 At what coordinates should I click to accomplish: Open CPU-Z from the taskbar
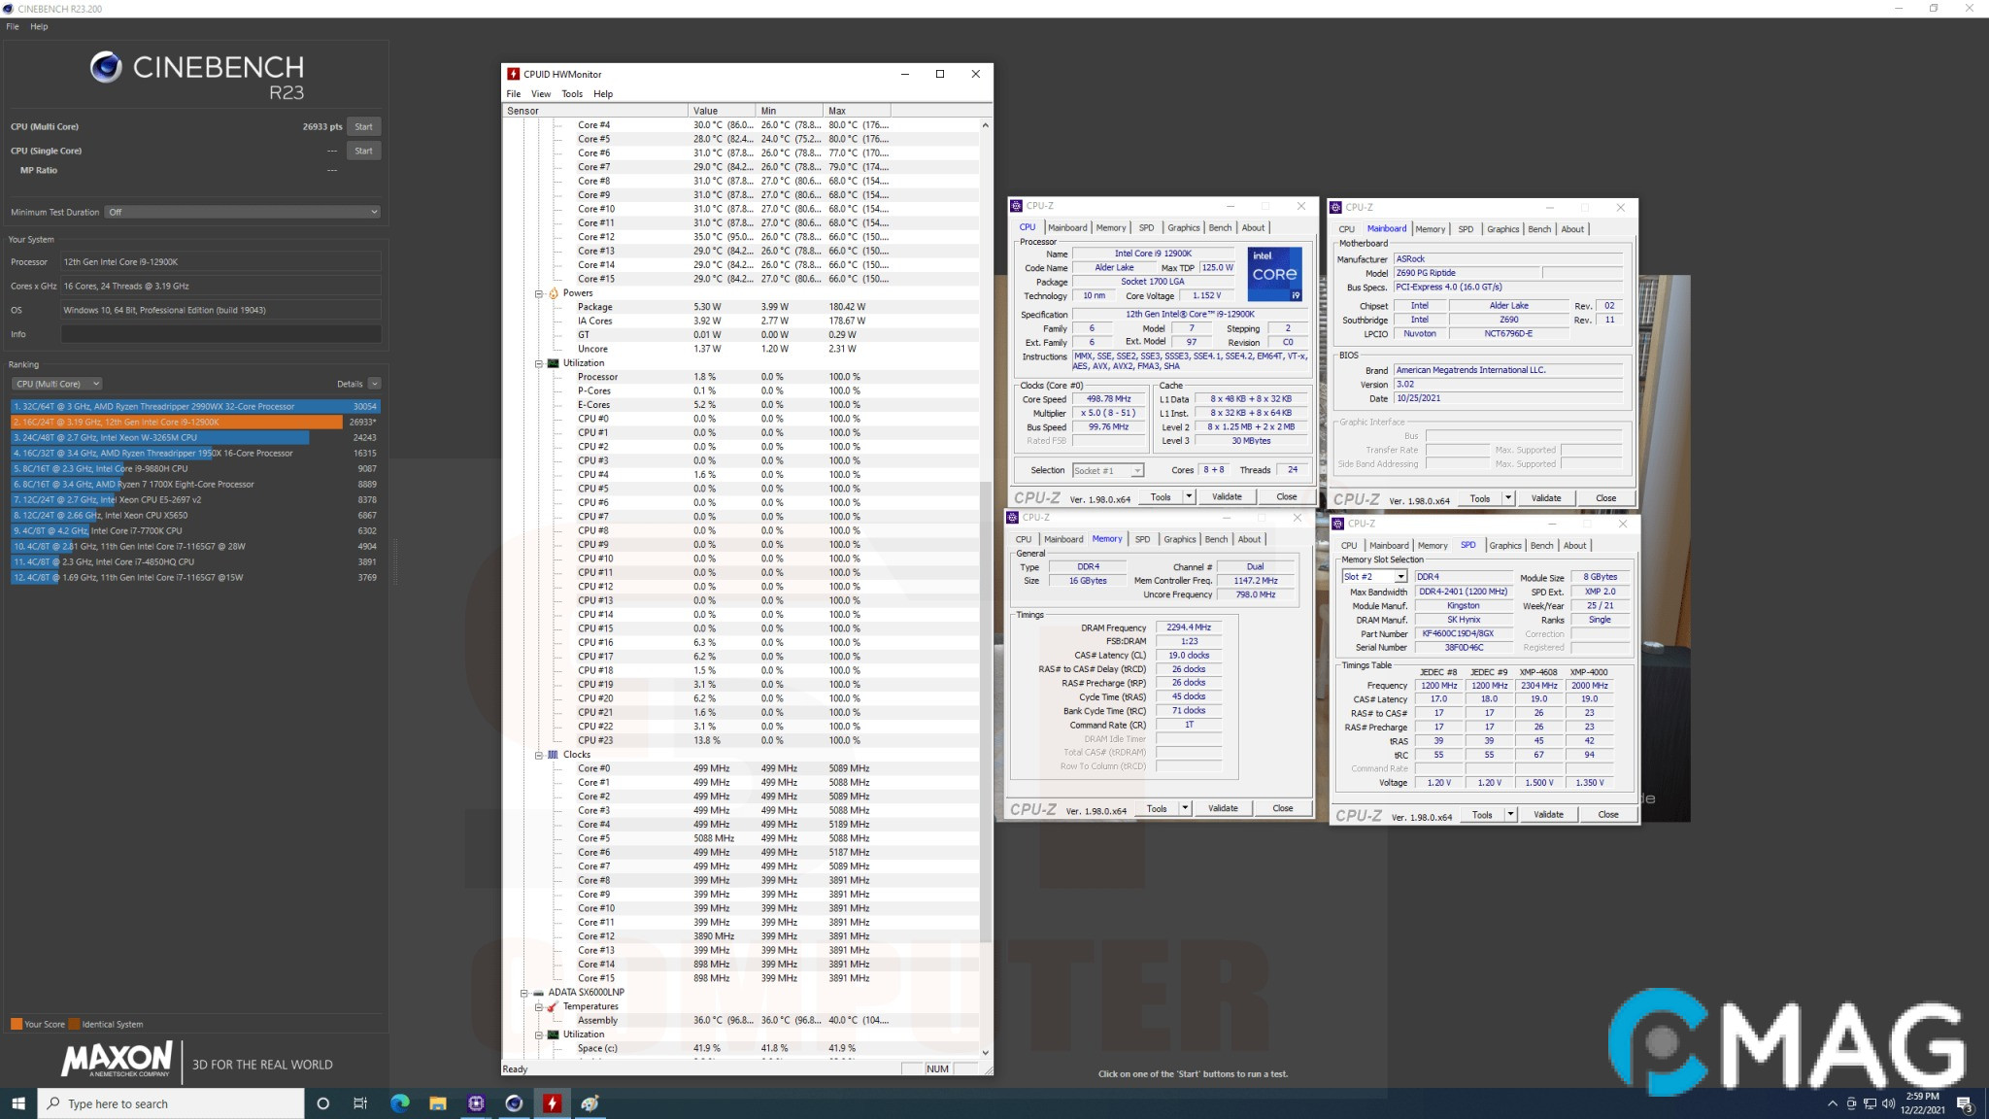[476, 1103]
